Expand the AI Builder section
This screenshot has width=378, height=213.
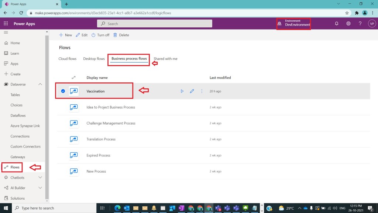tap(40, 188)
